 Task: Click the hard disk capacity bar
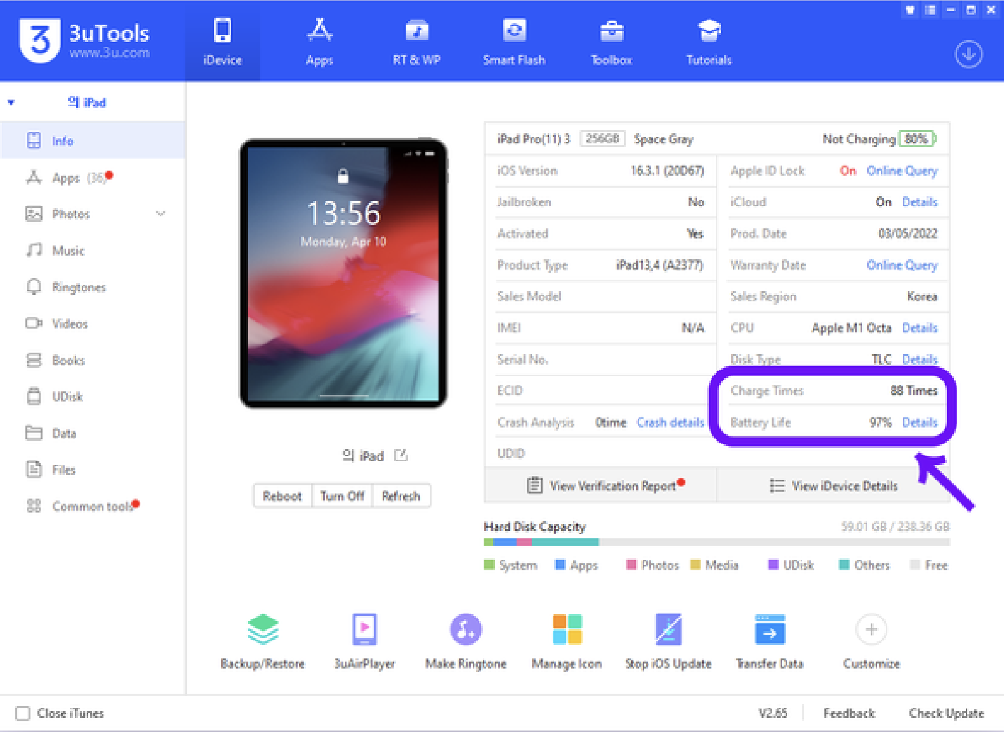[x=717, y=542]
